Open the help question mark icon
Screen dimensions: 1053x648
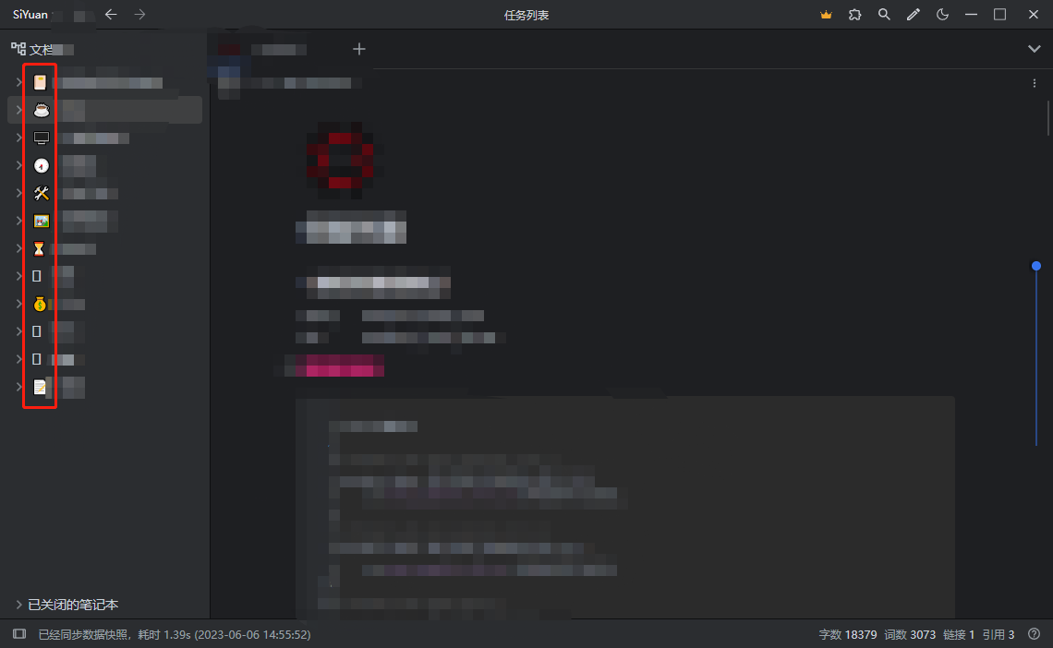click(x=1034, y=634)
